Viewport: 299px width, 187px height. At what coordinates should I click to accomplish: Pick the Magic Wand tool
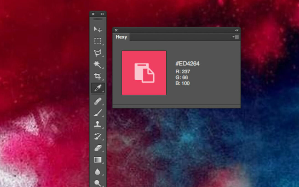click(x=98, y=65)
